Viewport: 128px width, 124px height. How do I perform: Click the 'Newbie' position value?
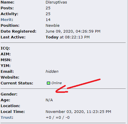pos(53,26)
